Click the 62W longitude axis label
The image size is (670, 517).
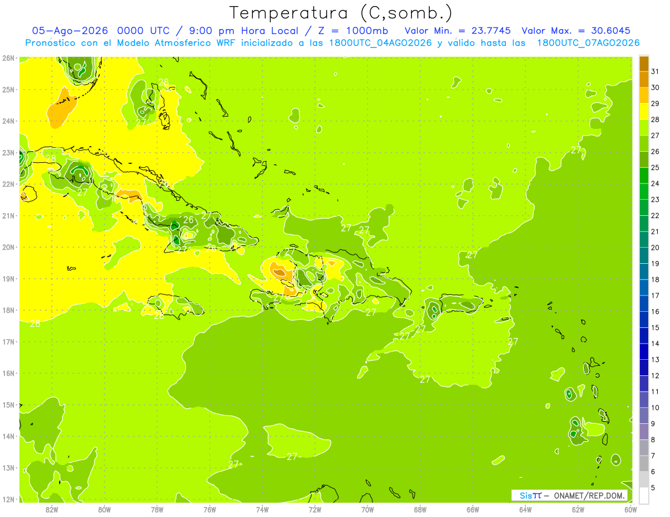point(578,509)
